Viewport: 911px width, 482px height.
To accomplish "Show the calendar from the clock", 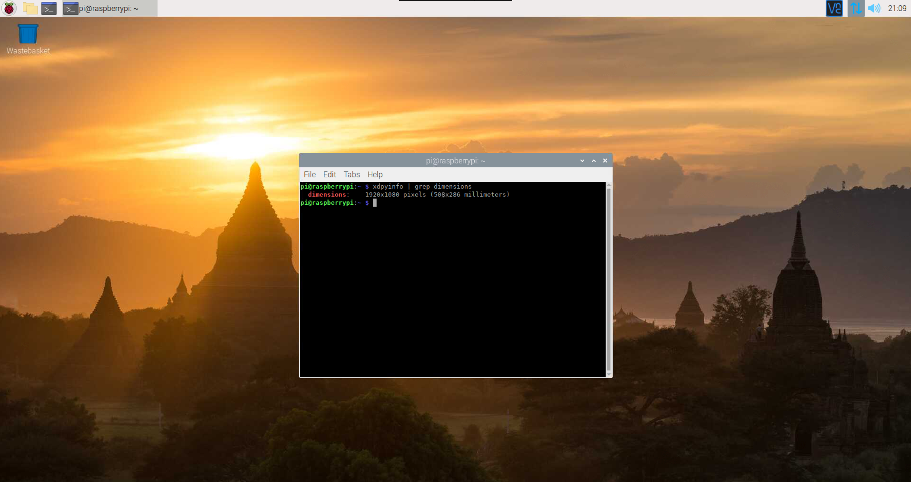I will pos(897,8).
